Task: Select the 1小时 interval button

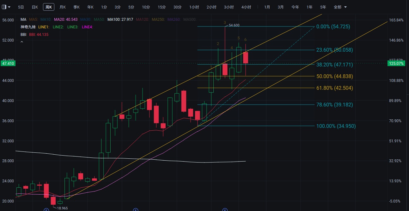Action: pos(194,7)
